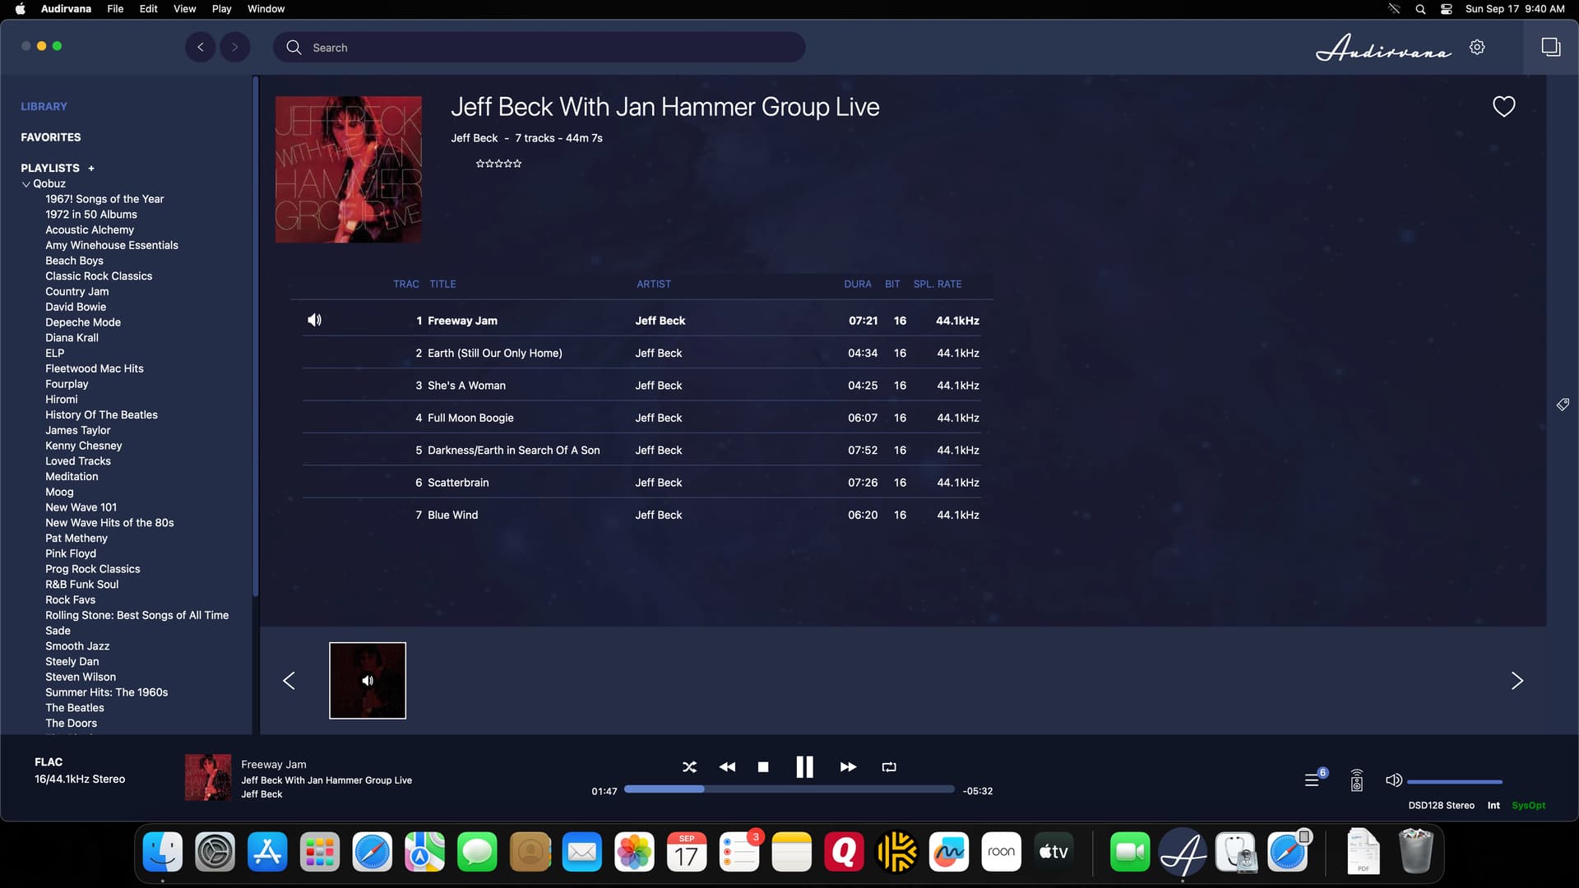Go forward with the navigation arrow
This screenshot has height=888, width=1579.
235,47
